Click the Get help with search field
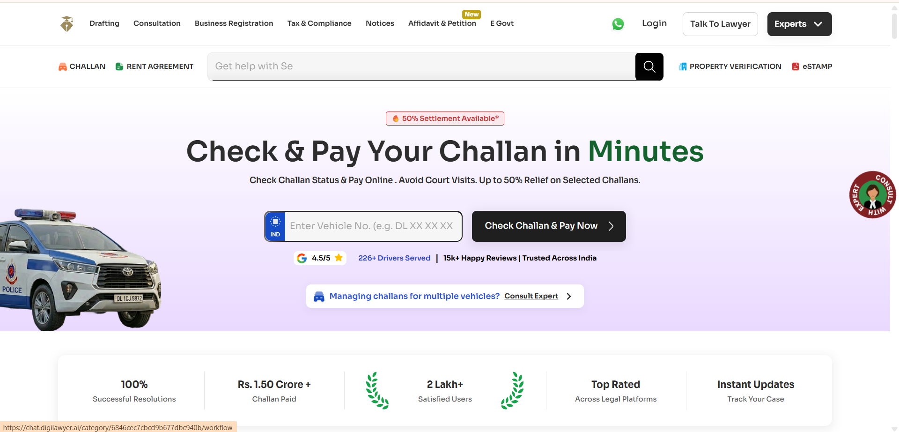The image size is (899, 432). pos(421,67)
